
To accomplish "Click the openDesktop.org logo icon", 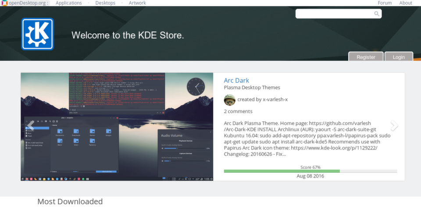I will 4,3.
